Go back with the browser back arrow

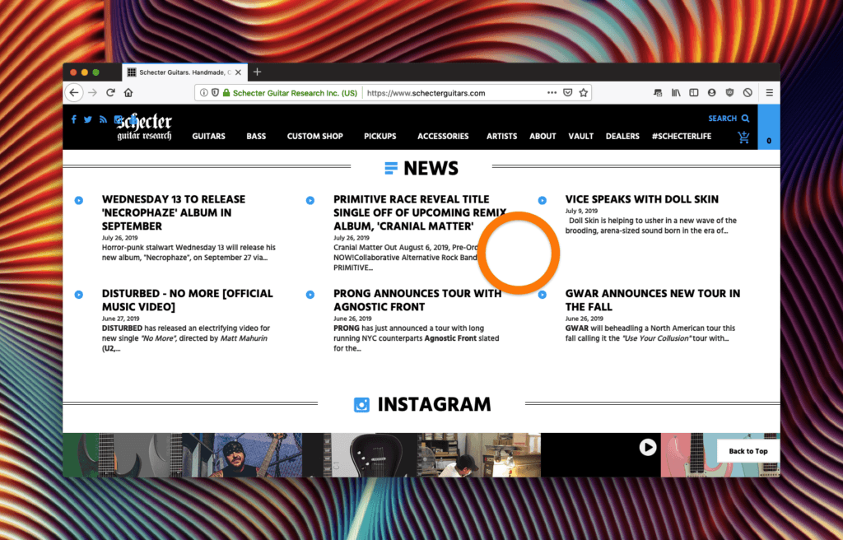click(74, 92)
